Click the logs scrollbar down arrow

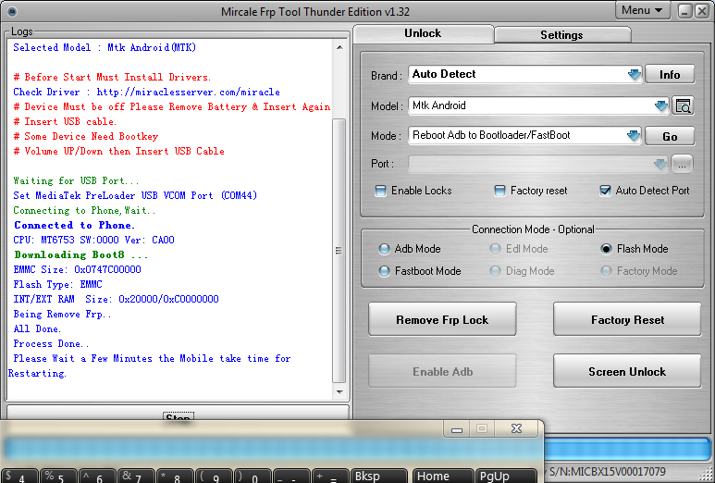coord(339,391)
